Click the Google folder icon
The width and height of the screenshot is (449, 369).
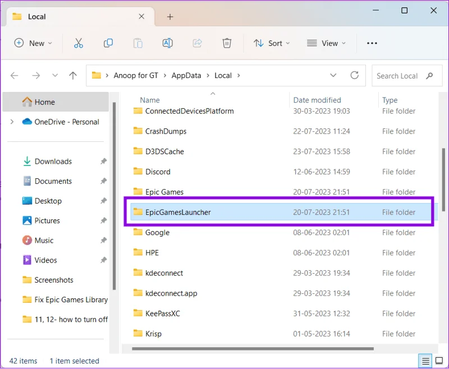[x=138, y=232]
